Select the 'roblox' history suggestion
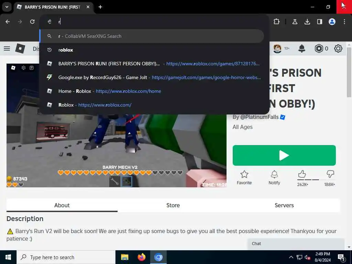The image size is (352, 264). [152, 50]
